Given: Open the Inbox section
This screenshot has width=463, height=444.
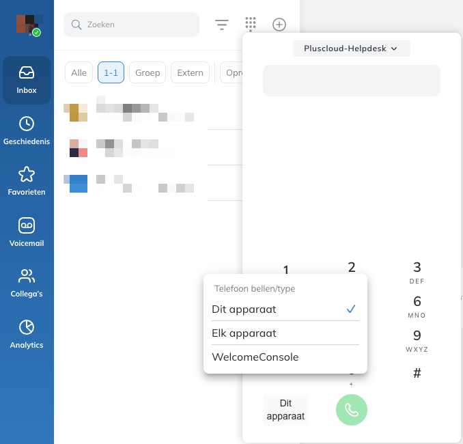Looking at the screenshot, I should (x=27, y=80).
